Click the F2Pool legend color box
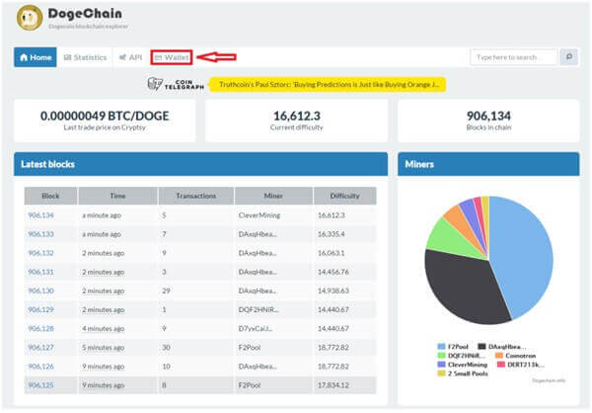Viewport: 592px width, 413px height. (441, 347)
